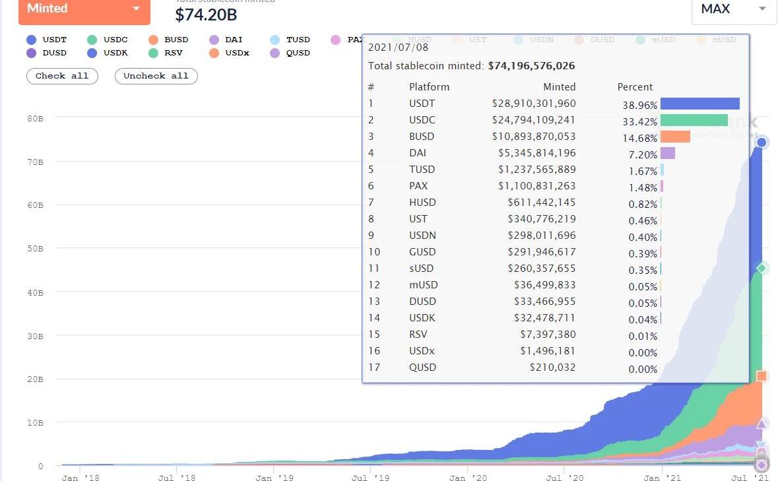Click USDT minted value $28,910,301,960
Screen dimensions: 778x481
click(534, 104)
